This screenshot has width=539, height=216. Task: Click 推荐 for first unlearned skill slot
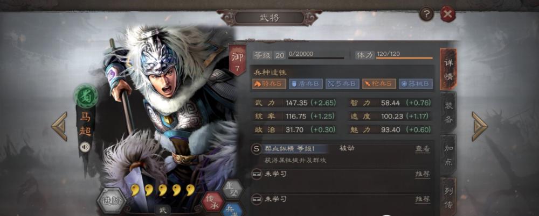tap(423, 174)
